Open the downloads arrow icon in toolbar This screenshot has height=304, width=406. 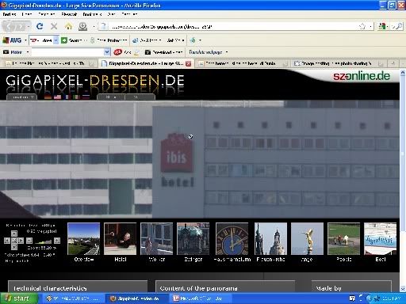tap(82, 26)
